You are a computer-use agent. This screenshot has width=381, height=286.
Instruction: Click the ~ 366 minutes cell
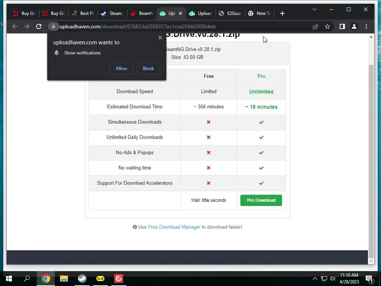(208, 107)
